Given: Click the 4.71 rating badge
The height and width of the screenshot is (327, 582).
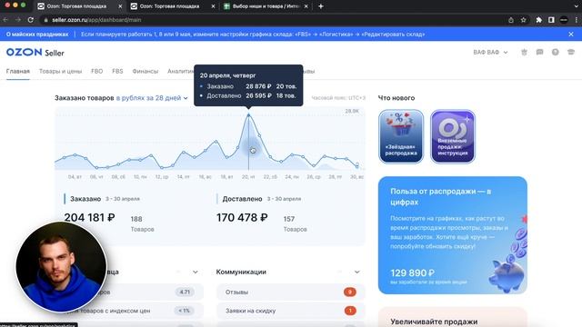Looking at the screenshot, I should tap(185, 292).
